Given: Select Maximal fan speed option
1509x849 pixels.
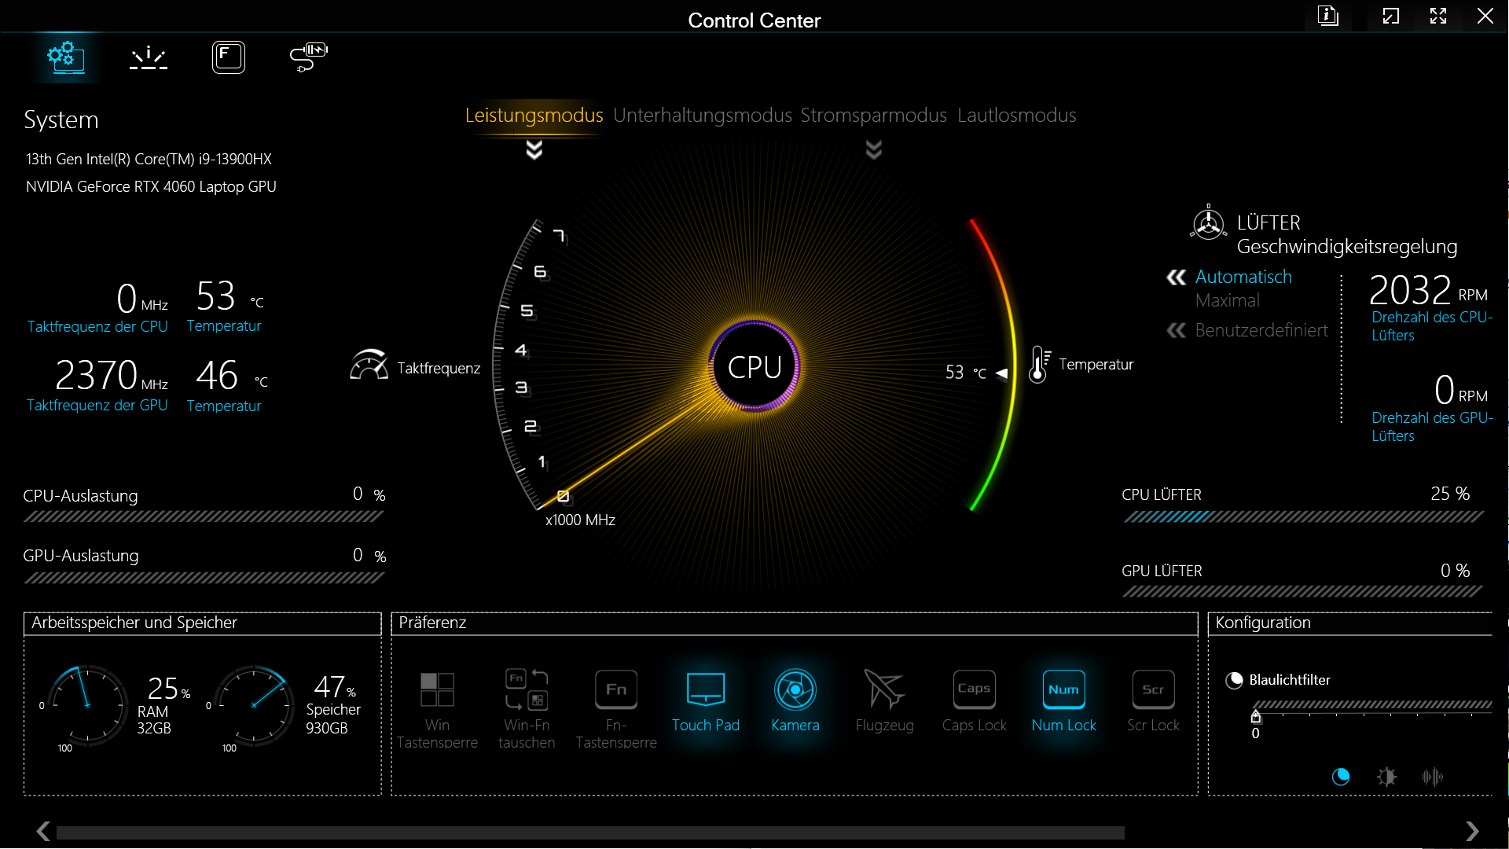Looking at the screenshot, I should 1227,300.
